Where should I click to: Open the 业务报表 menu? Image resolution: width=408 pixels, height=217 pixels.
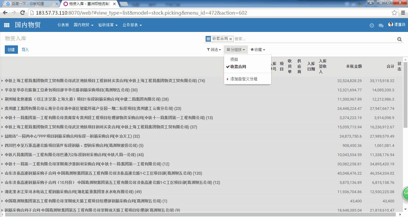(x=132, y=25)
